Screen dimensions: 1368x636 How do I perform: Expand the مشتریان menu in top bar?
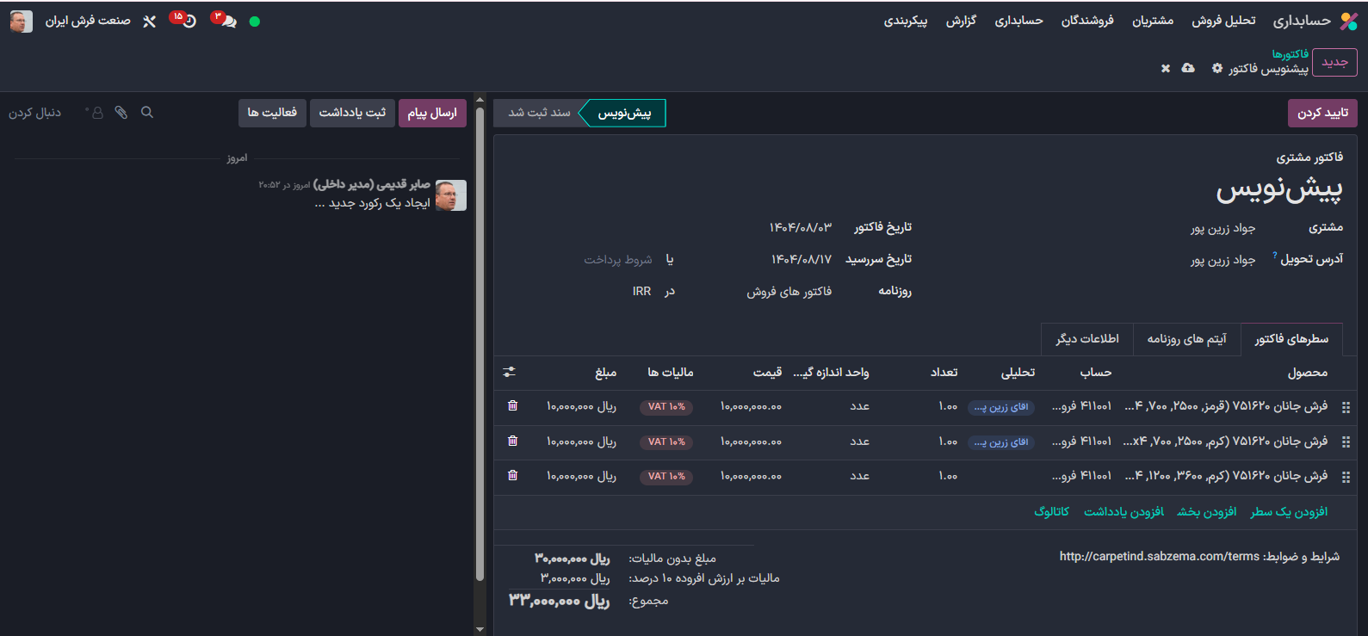pos(1152,21)
